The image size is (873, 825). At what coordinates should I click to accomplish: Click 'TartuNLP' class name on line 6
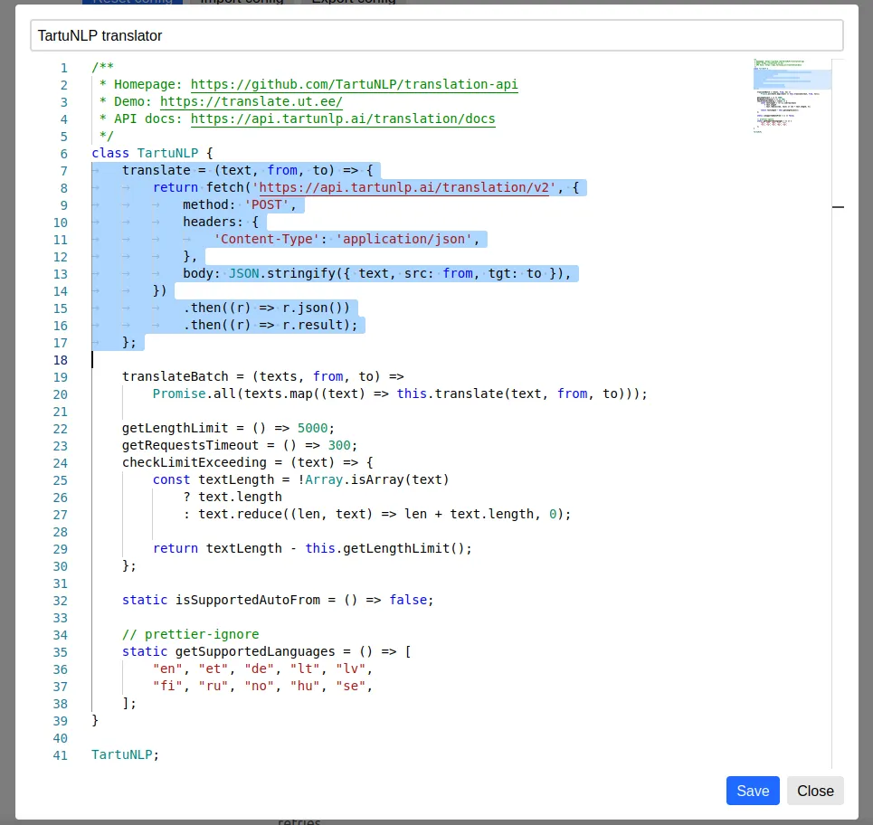pos(167,153)
